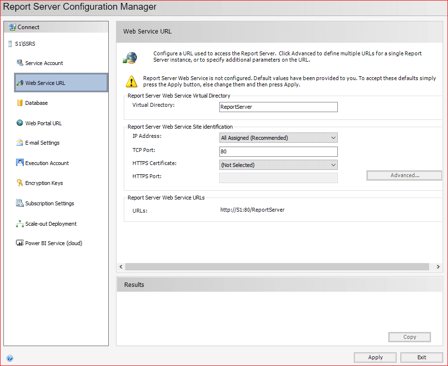The image size is (448, 366).
Task: Click the Power BI Service chart icon
Action: click(20, 243)
